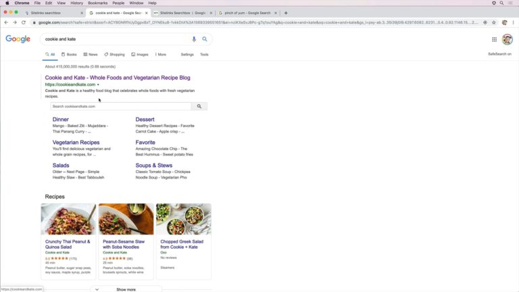Click the Search cookieandkate.com input box

click(x=121, y=106)
